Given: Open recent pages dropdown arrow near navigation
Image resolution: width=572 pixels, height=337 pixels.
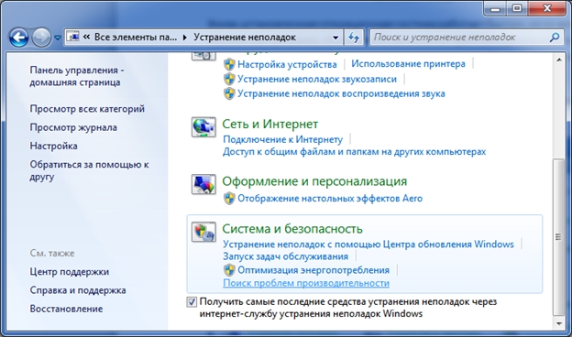Looking at the screenshot, I should pos(58,38).
